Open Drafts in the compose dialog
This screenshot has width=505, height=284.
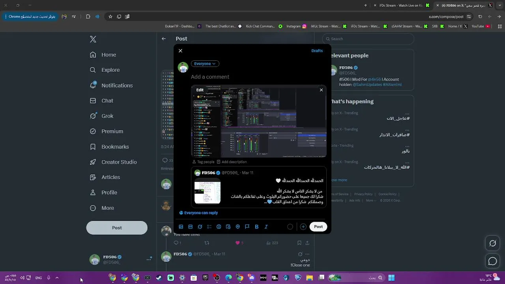point(317,51)
